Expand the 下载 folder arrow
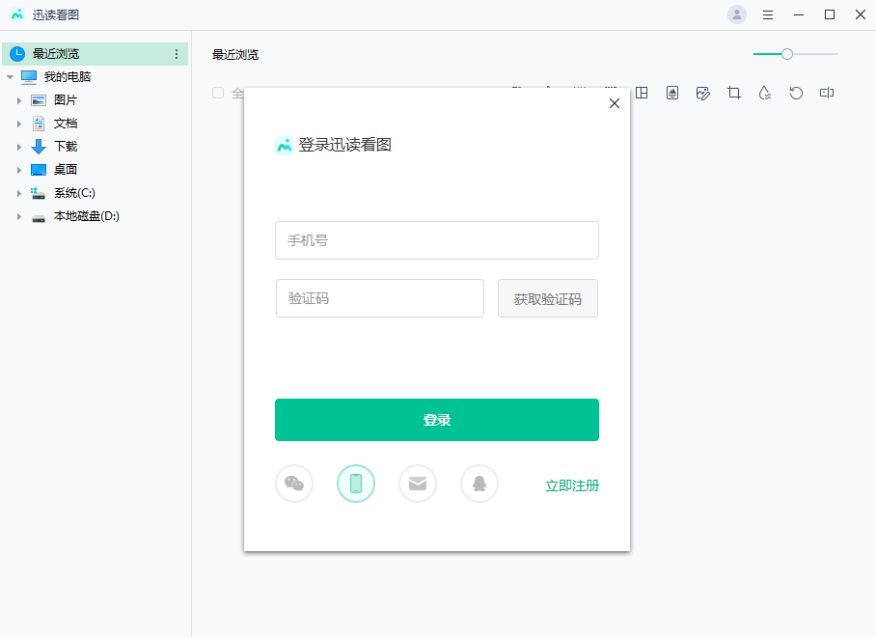 coord(19,147)
